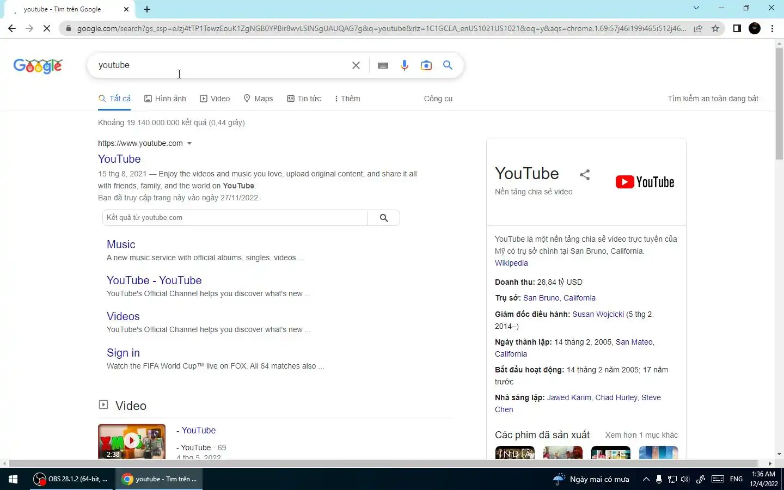Click the scroll-down arrow of the page scrollbar
Image resolution: width=784 pixels, height=490 pixels.
point(779,454)
